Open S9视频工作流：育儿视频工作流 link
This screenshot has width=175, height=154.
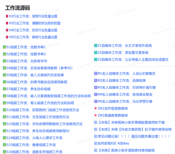click(x=40, y=103)
